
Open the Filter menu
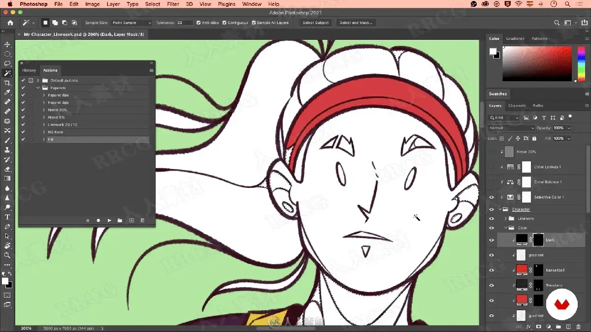click(173, 4)
